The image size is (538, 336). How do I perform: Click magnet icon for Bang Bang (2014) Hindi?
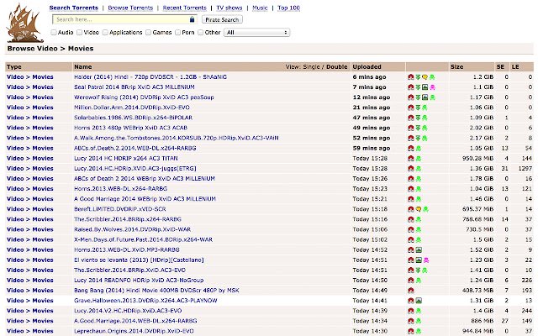(x=411, y=291)
